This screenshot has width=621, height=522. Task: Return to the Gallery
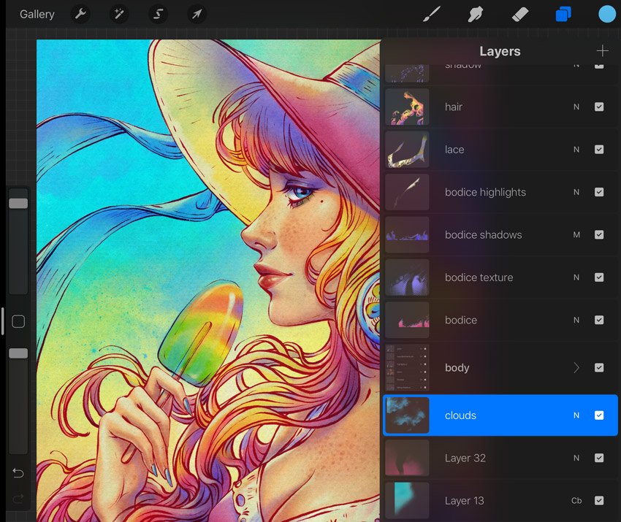click(37, 14)
